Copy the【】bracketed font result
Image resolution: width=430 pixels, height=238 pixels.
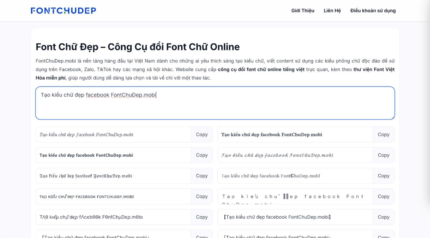(x=384, y=217)
